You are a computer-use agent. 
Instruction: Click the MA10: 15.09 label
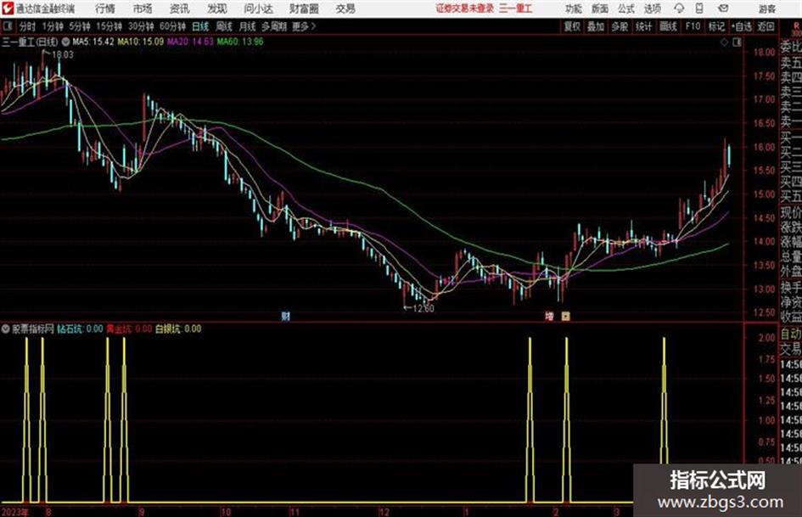pyautogui.click(x=141, y=42)
